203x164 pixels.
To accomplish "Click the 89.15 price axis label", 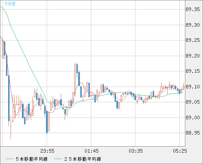I will 193,71.
